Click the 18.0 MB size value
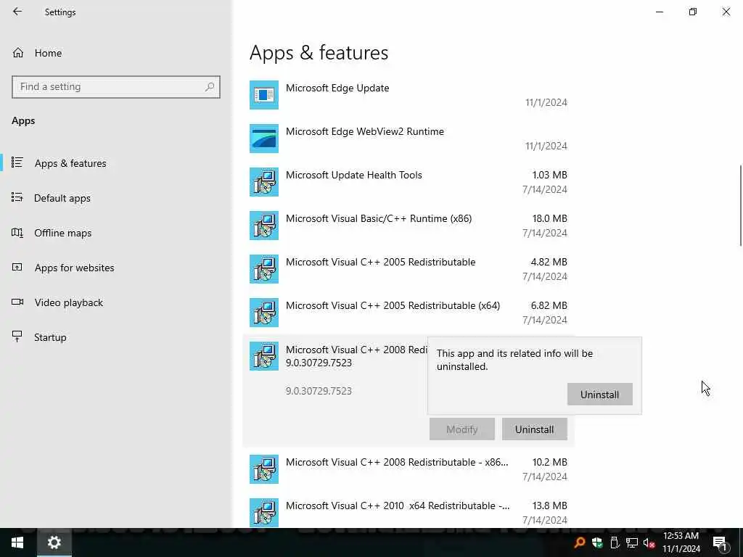This screenshot has height=557, width=743. (550, 219)
